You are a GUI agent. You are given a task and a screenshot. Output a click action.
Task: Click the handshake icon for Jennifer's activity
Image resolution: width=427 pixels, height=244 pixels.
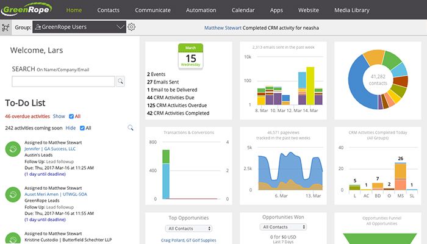(13, 149)
